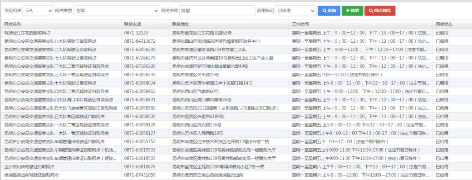Click address 昆明市官渡区董家湾路234号交警二大队
The image size is (472, 180).
point(210,50)
